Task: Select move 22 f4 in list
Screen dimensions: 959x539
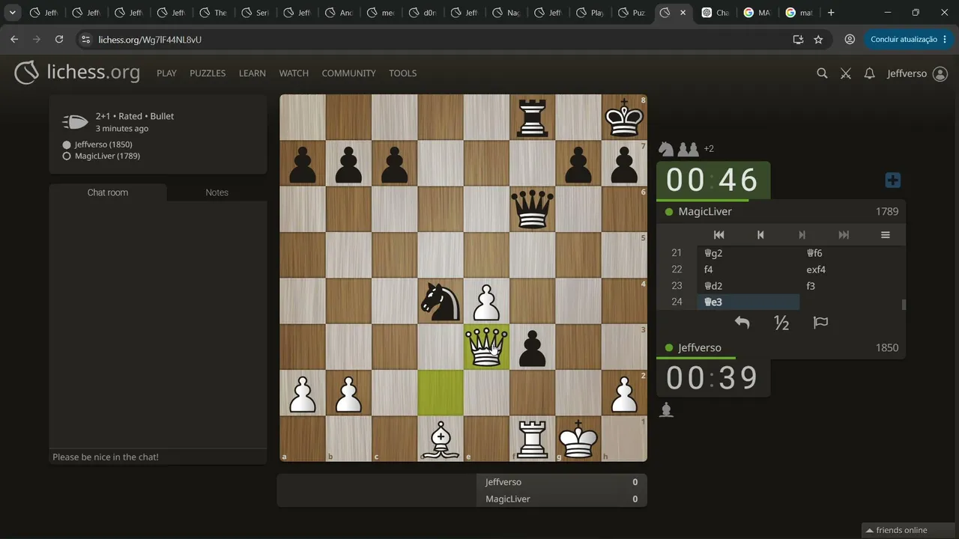Action: [x=748, y=269]
